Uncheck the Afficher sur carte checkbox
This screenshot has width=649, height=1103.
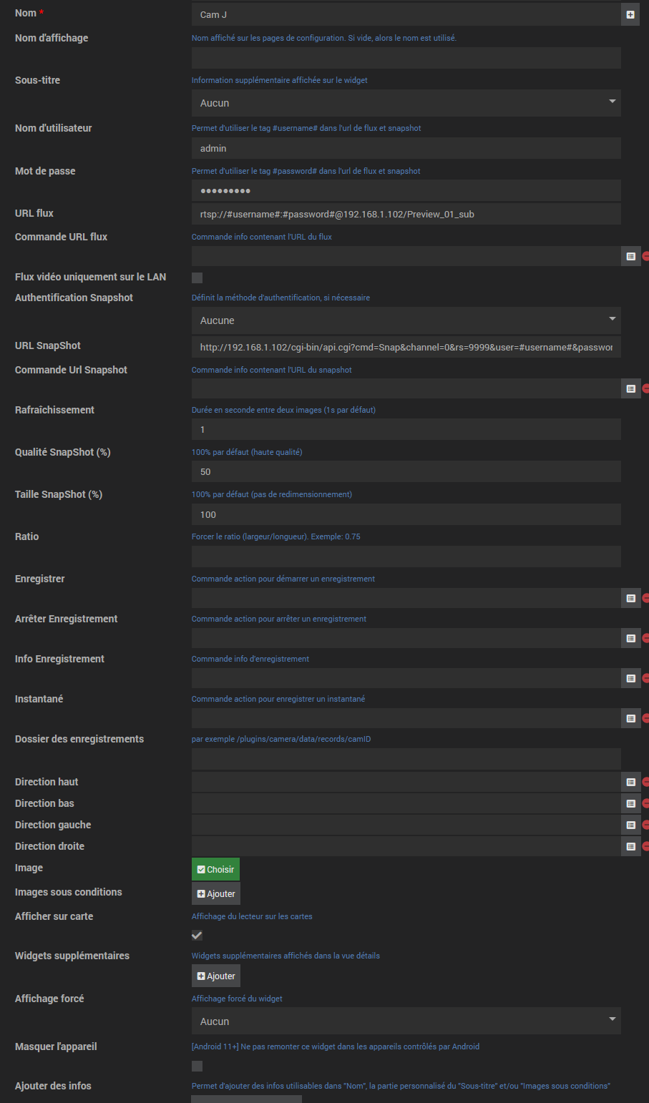197,935
